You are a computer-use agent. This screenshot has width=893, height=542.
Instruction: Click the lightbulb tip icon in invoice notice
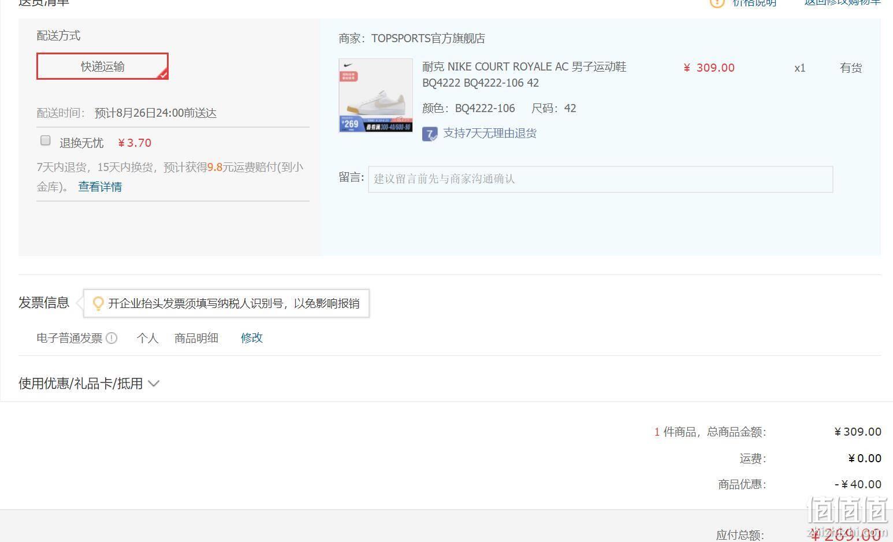[98, 303]
